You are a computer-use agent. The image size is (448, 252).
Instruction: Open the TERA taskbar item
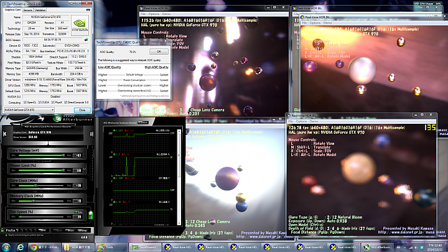[111, 247]
